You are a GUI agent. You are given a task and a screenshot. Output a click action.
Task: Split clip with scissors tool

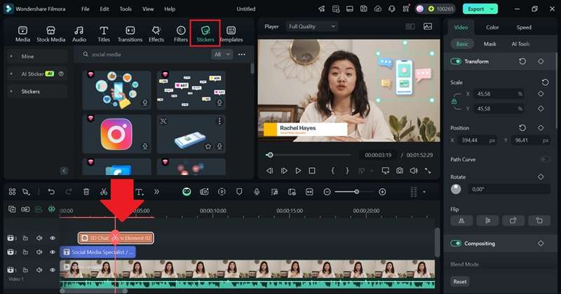pos(104,192)
